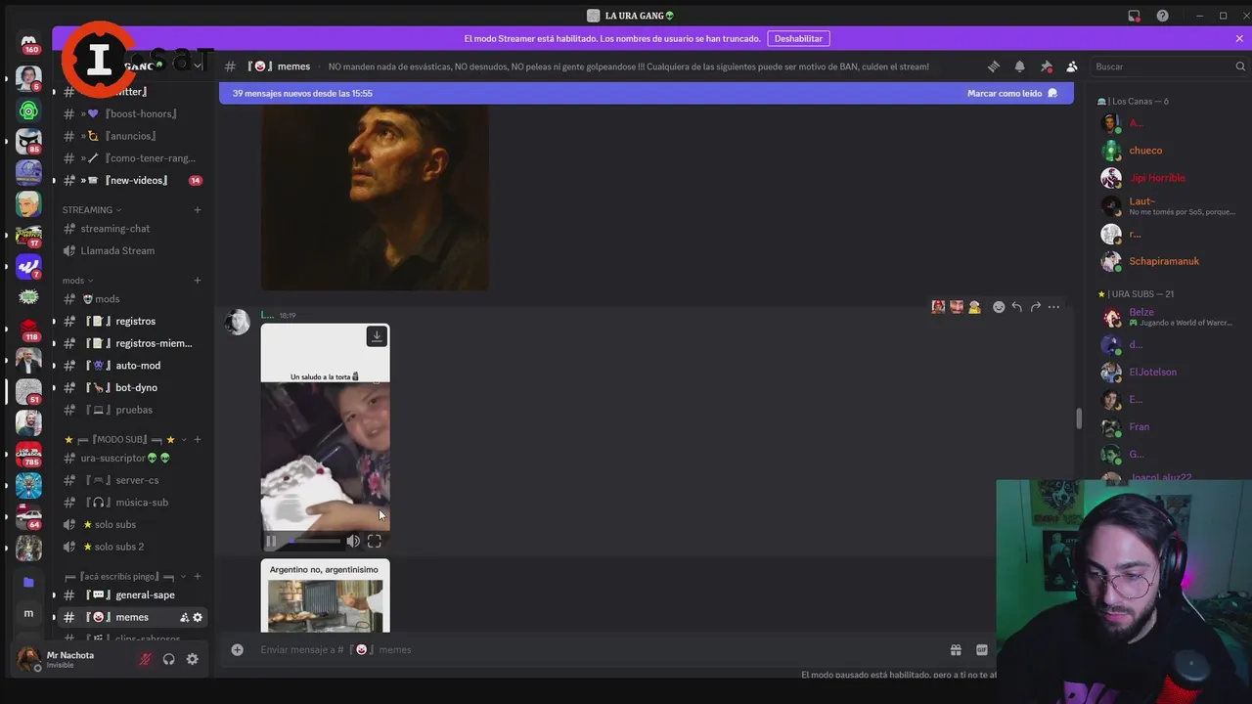Open the gift icon in message bar
The height and width of the screenshot is (704, 1252).
tap(956, 649)
